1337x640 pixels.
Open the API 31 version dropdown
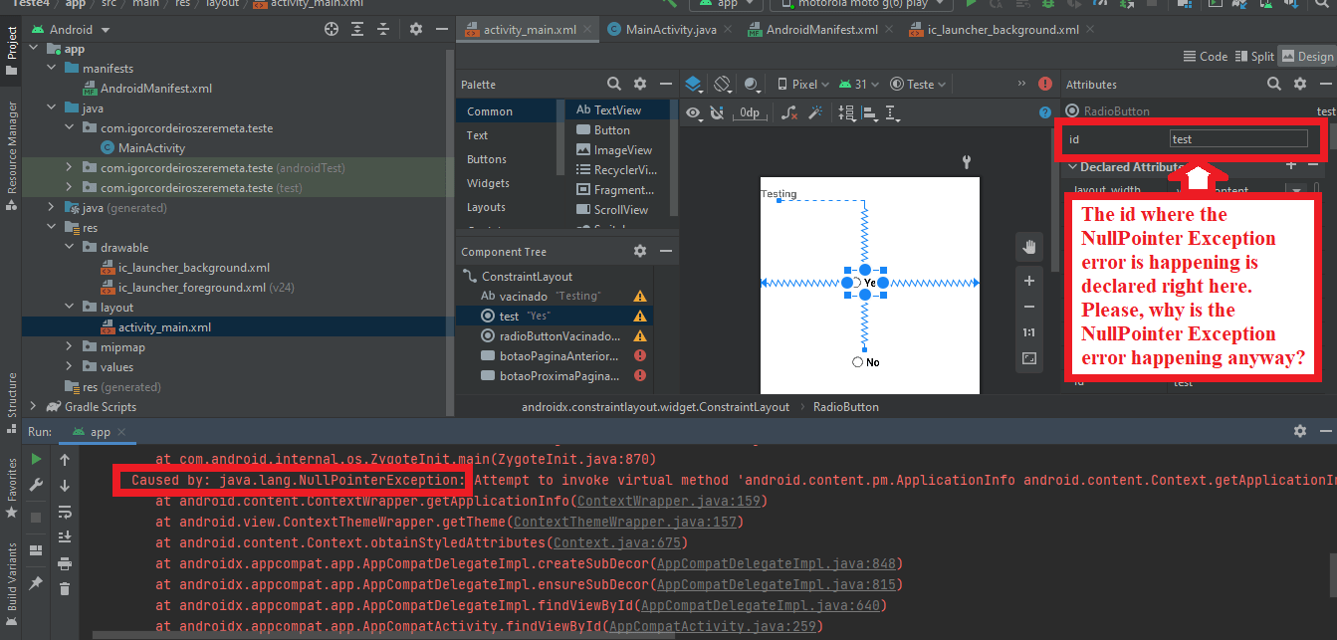pyautogui.click(x=860, y=85)
